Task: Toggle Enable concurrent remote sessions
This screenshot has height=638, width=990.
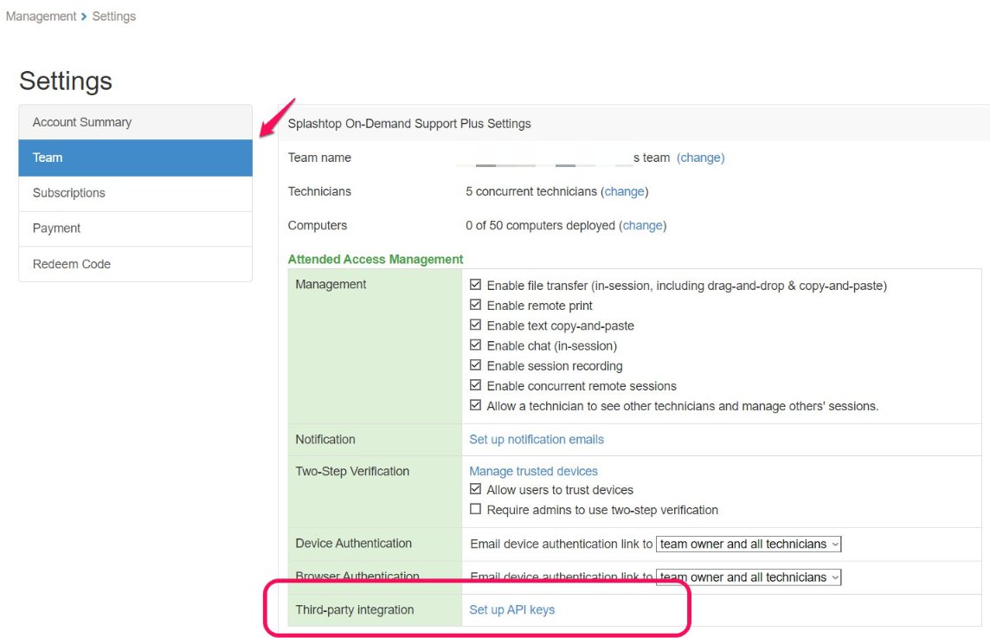Action: (x=475, y=385)
